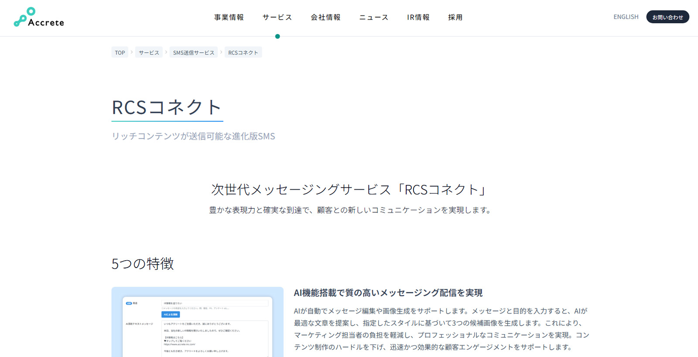Go to SMS送信サービス breadcrumb

pos(194,52)
